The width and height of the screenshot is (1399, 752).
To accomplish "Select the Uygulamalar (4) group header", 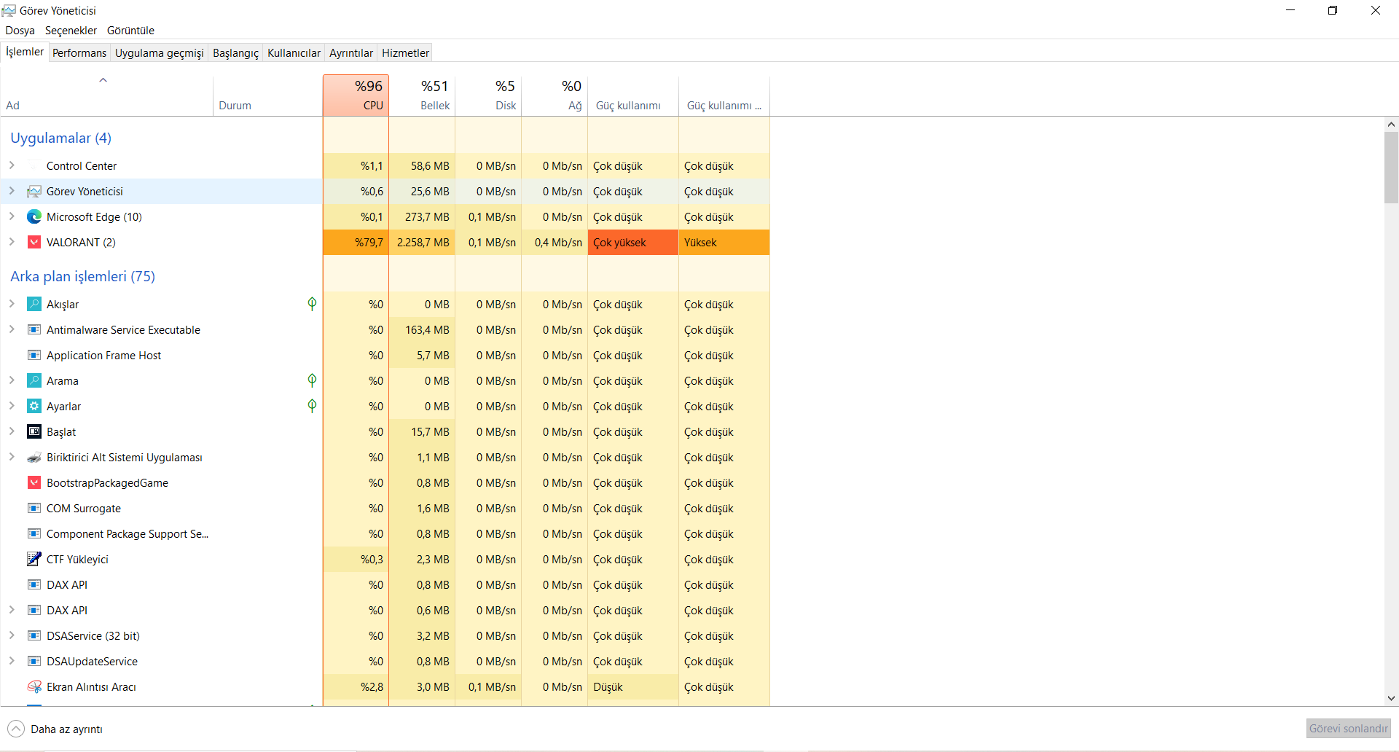I will click(x=60, y=138).
